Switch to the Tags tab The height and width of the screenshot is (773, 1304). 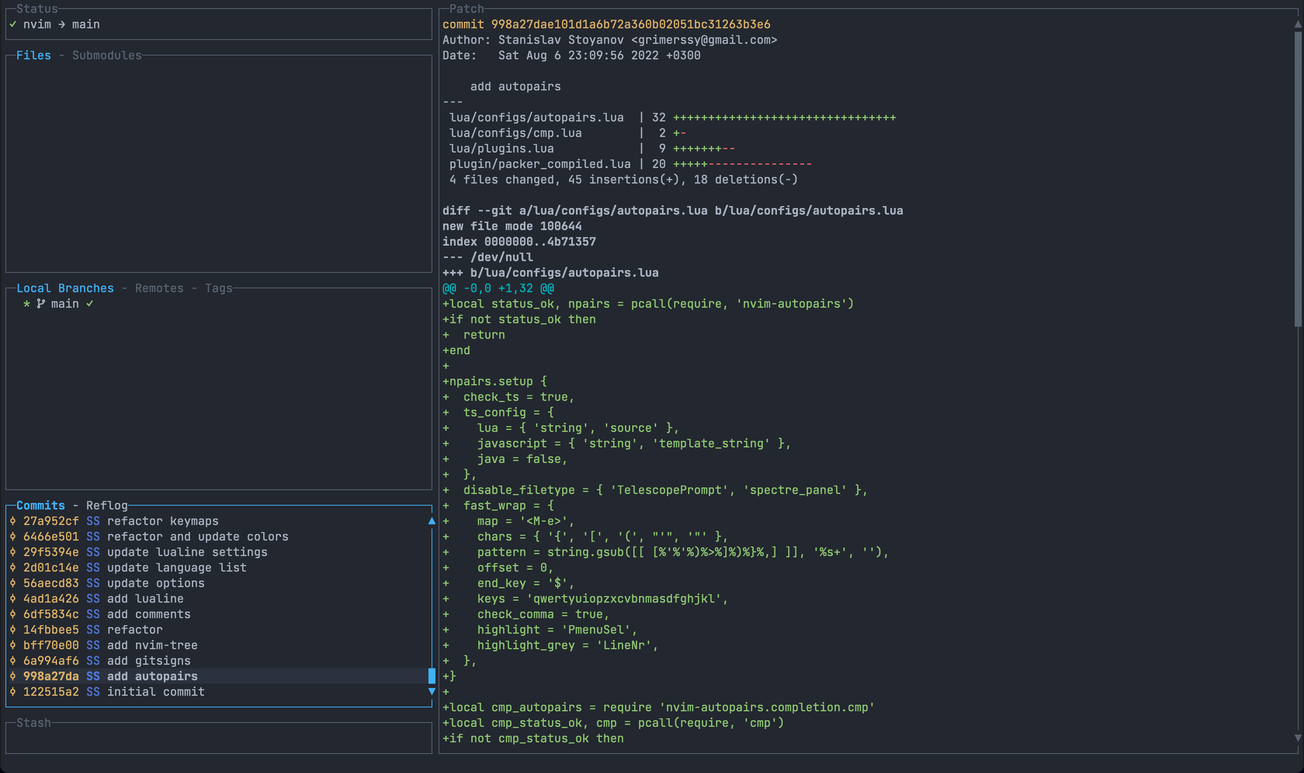point(218,288)
